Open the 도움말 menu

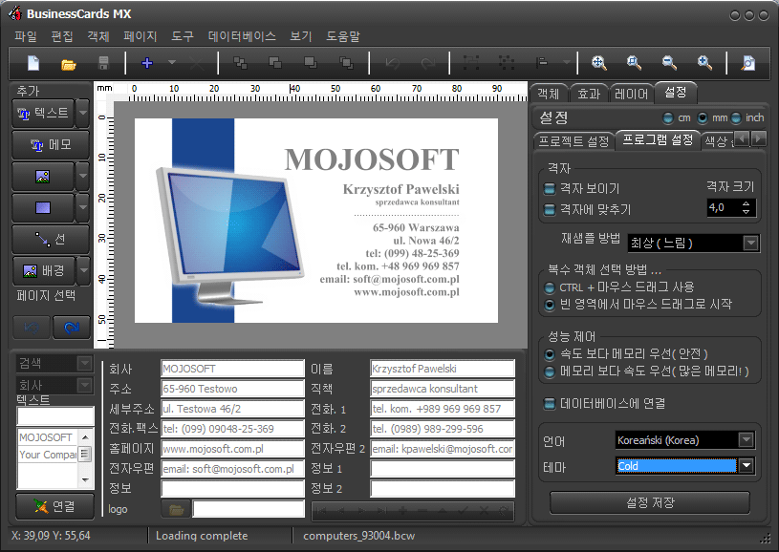[x=343, y=36]
